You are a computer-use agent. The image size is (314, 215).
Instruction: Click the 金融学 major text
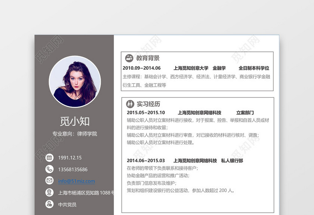pos(219,68)
